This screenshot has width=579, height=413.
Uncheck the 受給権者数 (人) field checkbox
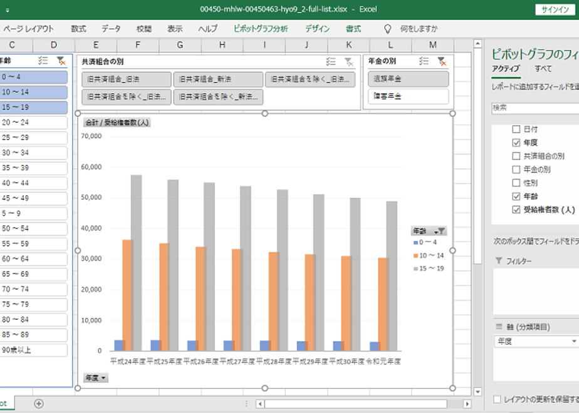(x=516, y=210)
